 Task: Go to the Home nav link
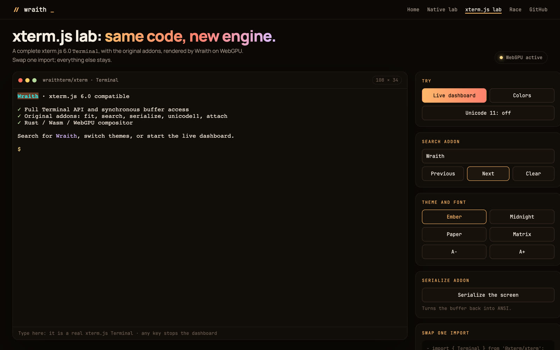pos(413,9)
